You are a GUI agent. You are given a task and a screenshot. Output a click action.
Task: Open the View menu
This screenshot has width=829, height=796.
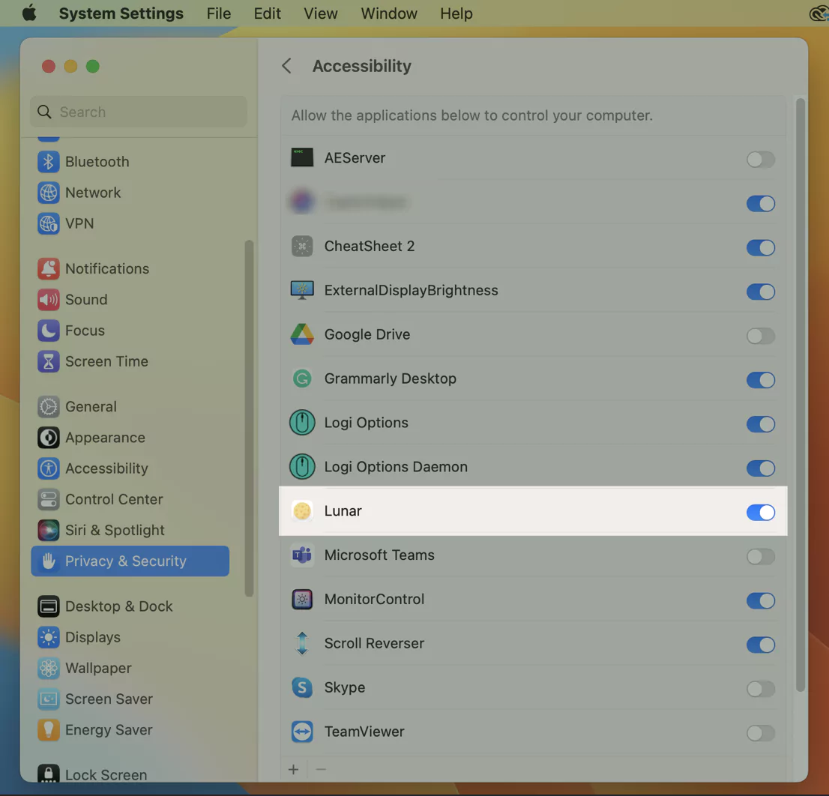pyautogui.click(x=320, y=13)
